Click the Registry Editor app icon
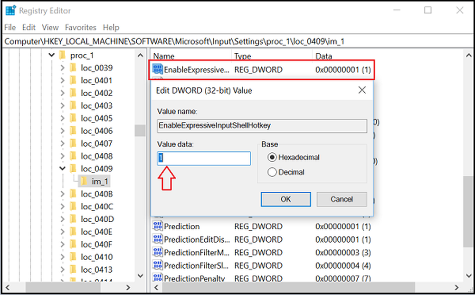This screenshot has height=295, width=475. 10,10
